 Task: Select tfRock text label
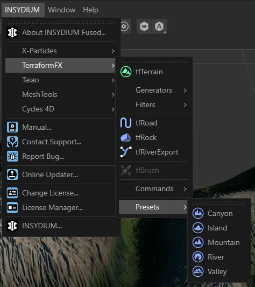(x=146, y=137)
